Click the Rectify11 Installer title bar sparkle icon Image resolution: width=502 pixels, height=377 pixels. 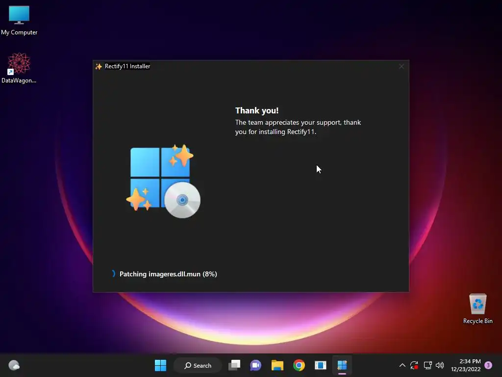pyautogui.click(x=99, y=66)
